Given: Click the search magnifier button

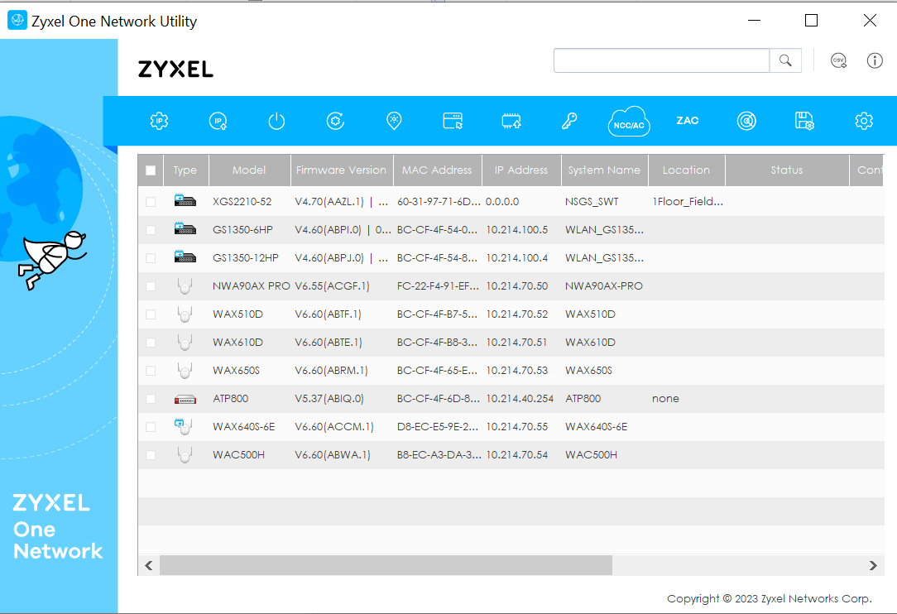Looking at the screenshot, I should 785,60.
